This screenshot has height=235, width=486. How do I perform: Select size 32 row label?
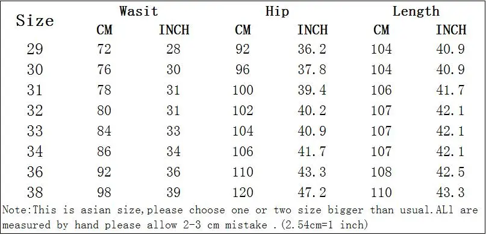click(x=35, y=110)
